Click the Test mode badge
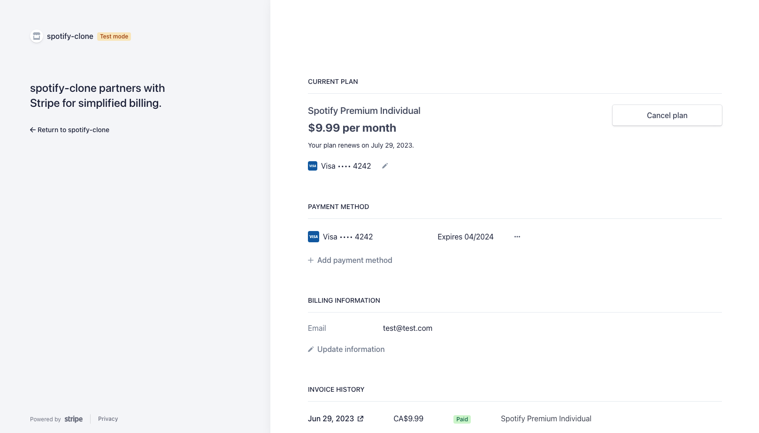759x433 pixels. click(x=114, y=36)
